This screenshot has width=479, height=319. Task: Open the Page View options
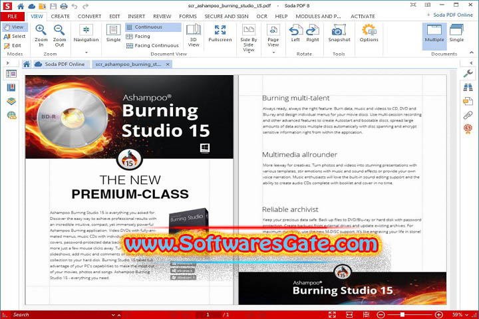(x=273, y=36)
